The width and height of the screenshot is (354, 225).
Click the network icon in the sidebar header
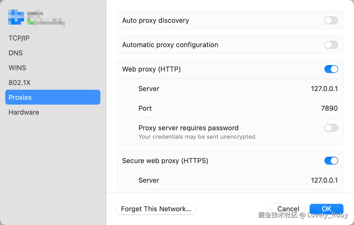[16, 17]
